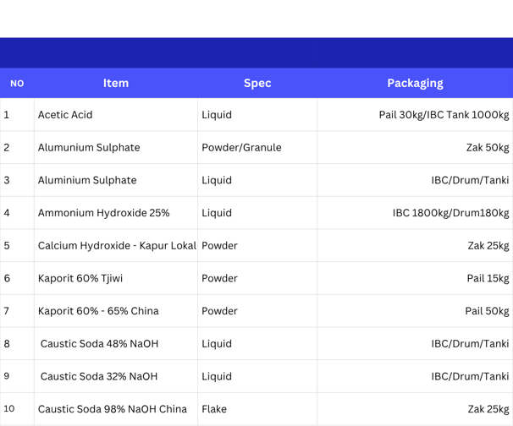Click the Pail 15kg packaging cell

coord(415,278)
